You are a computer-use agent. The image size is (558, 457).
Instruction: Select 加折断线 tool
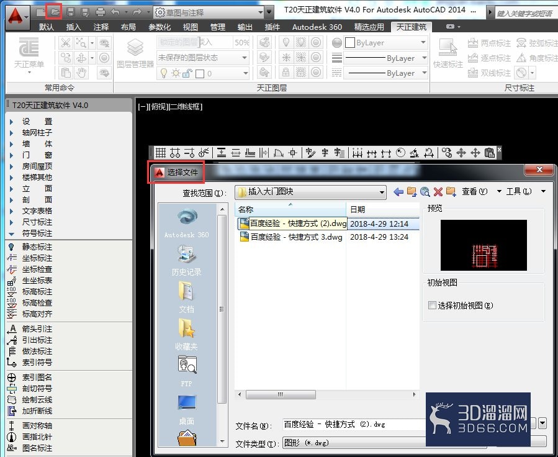30,410
